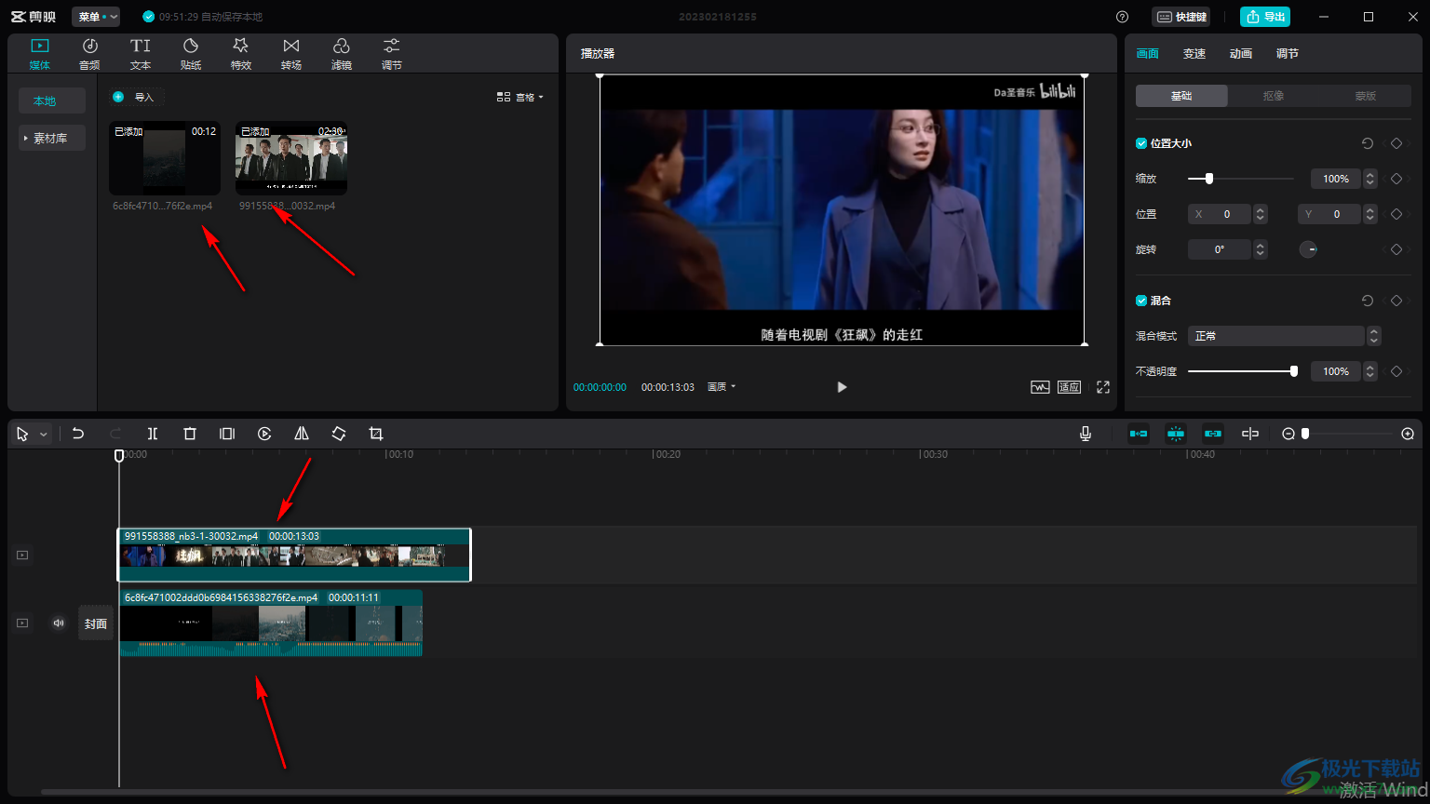Toggle preview axis in timeline
Viewport: 1430px width, 804px height.
click(1250, 434)
